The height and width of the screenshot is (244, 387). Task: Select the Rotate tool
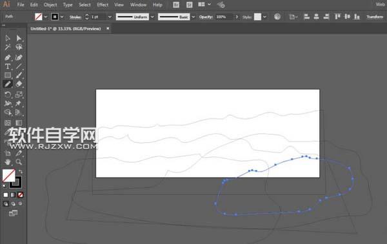tap(8, 95)
